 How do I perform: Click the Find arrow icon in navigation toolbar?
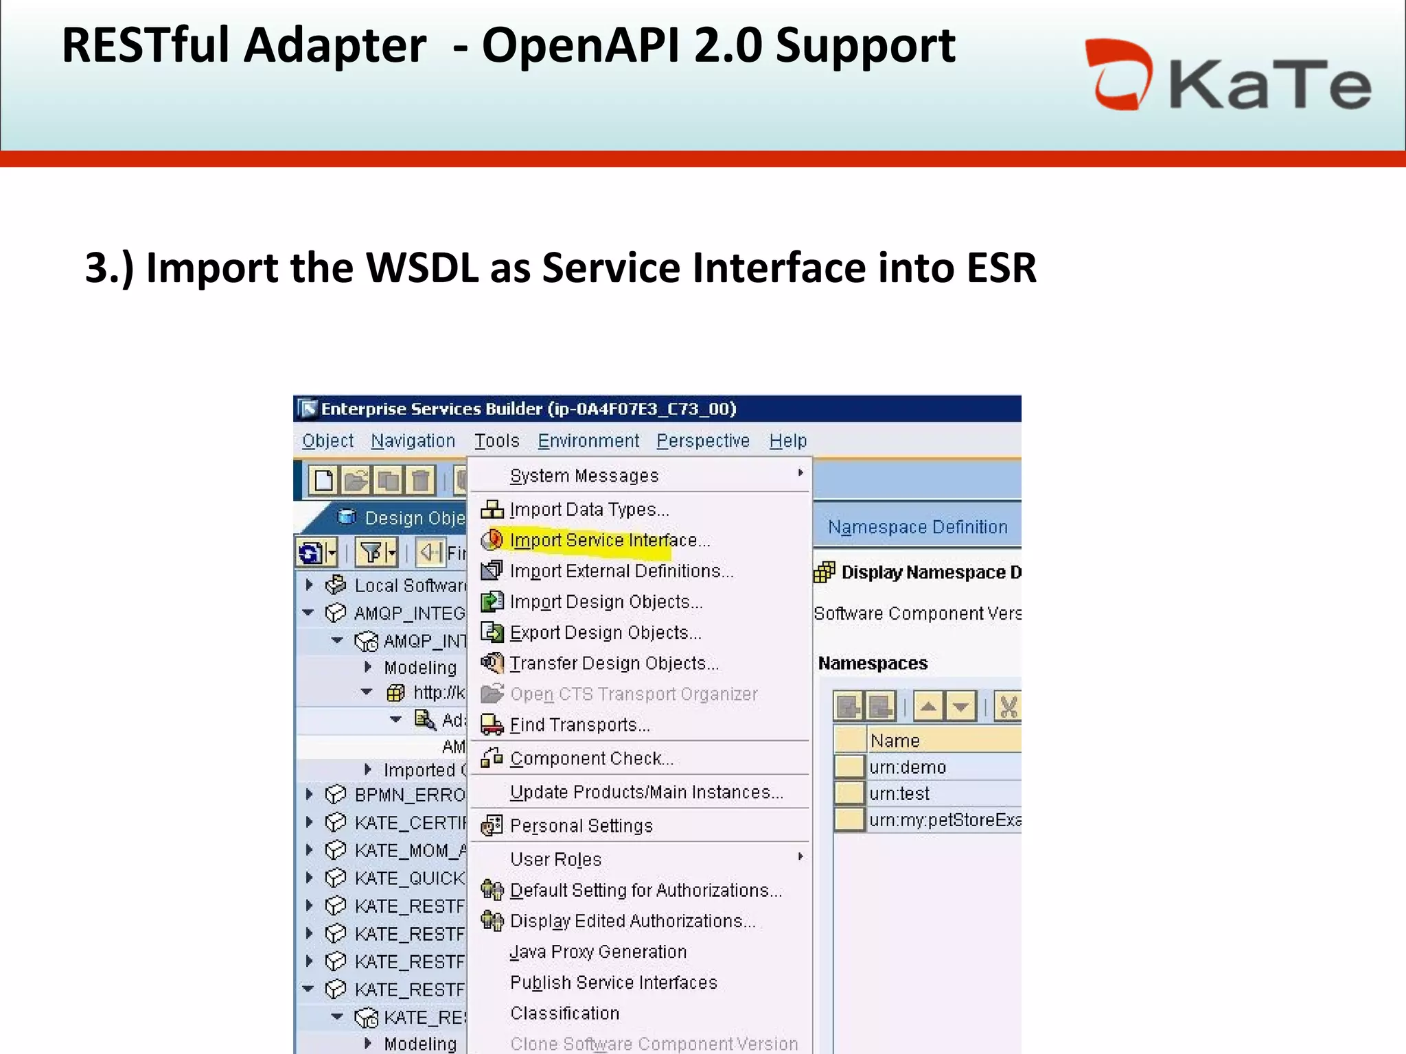pyautogui.click(x=430, y=552)
